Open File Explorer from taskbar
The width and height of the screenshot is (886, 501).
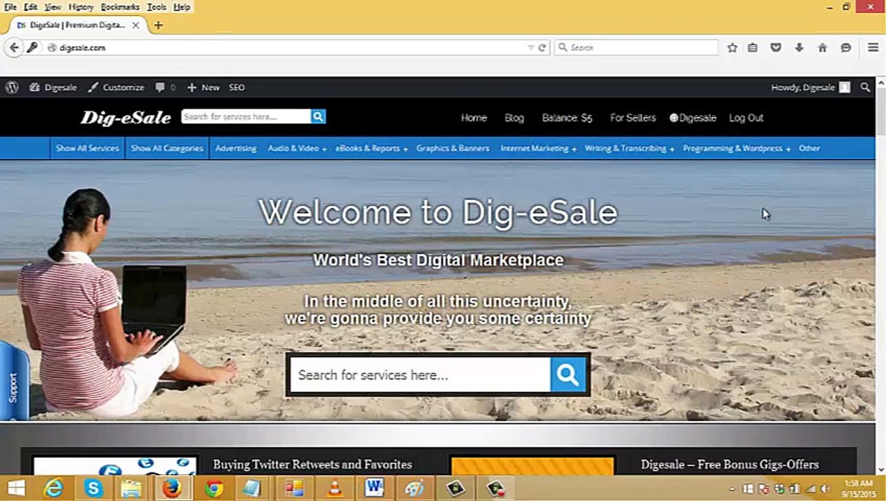[132, 488]
